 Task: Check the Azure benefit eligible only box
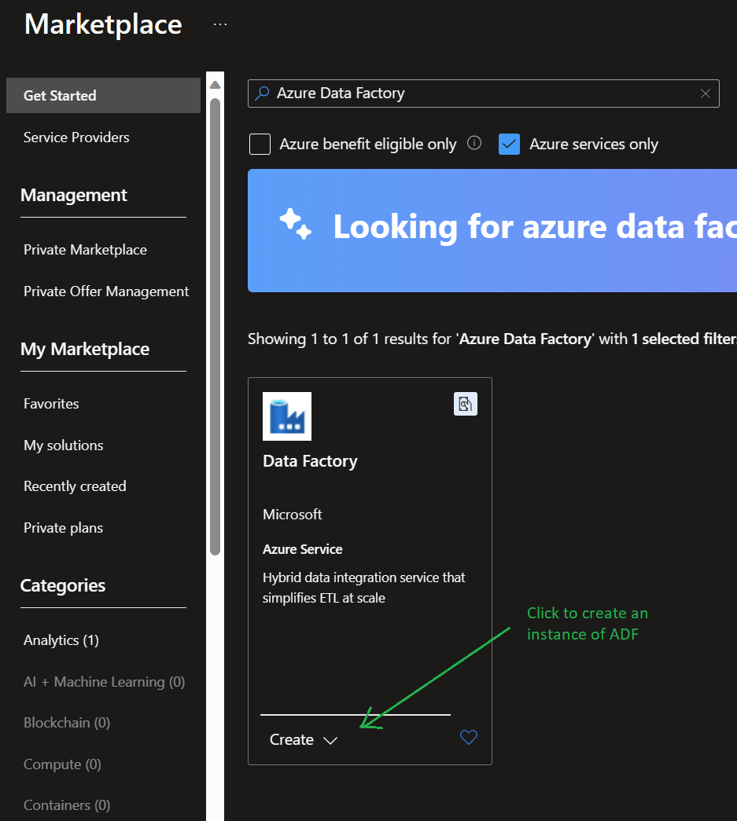coord(259,144)
